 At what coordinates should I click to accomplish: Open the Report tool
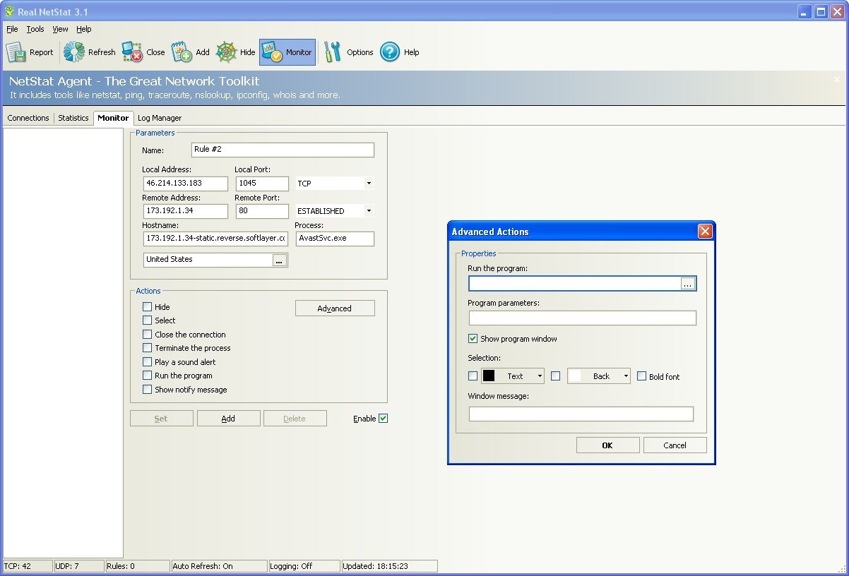(30, 52)
